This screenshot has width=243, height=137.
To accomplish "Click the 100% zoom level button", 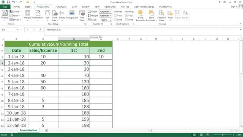I will pos(239,135).
